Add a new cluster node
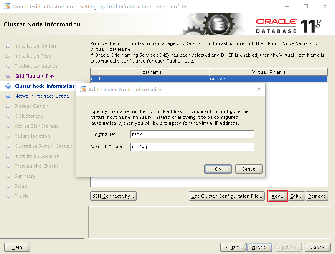This screenshot has height=254, width=335. point(277,196)
